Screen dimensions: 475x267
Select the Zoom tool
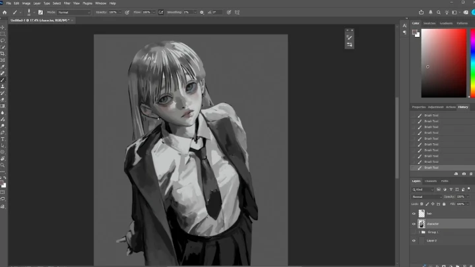pos(3,165)
